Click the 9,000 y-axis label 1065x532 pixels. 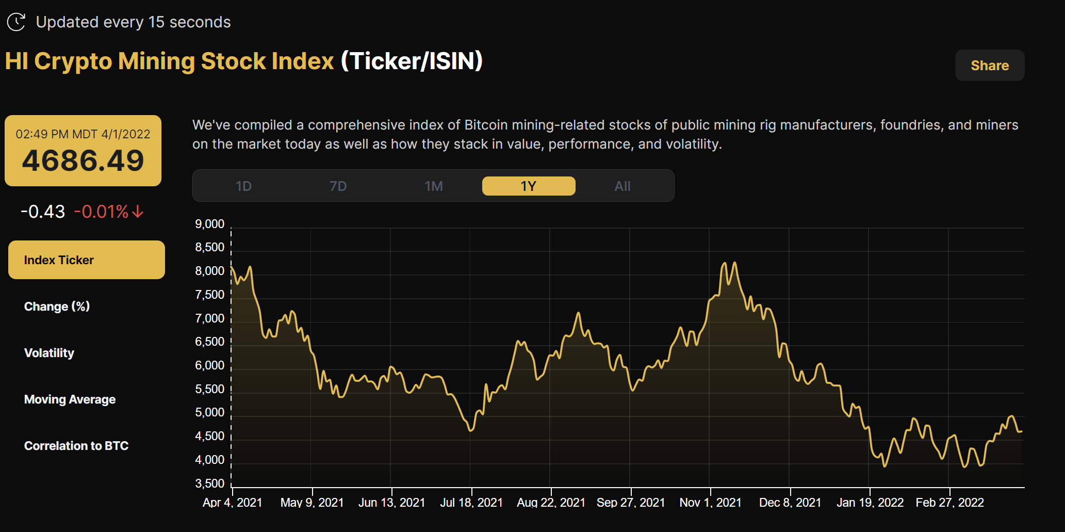210,224
